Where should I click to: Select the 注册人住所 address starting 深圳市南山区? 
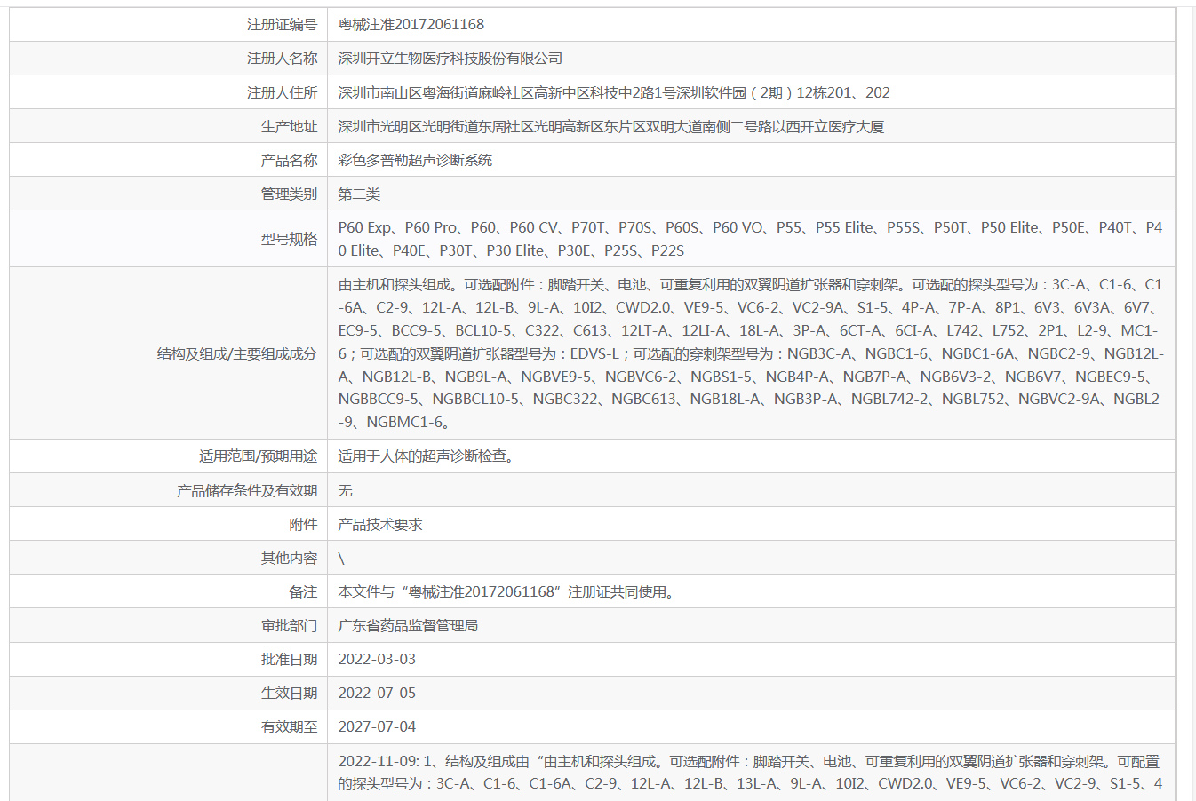coord(614,92)
